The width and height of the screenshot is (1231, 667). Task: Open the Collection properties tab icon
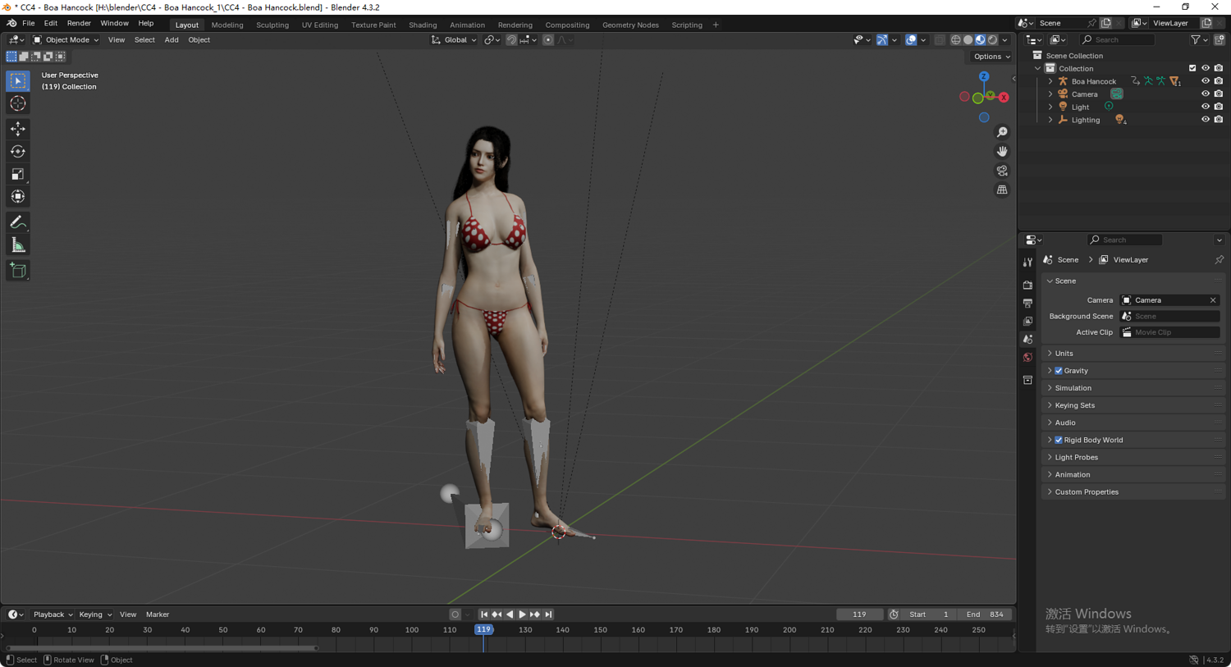[1027, 380]
